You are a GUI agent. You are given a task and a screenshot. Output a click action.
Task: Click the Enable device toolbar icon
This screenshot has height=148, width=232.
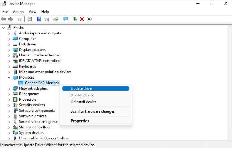coord(75,19)
